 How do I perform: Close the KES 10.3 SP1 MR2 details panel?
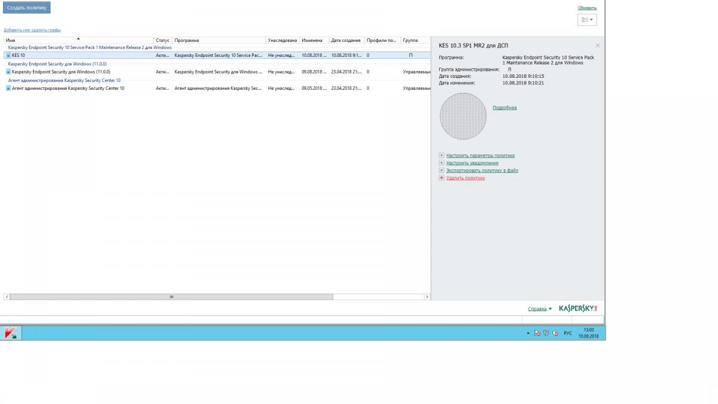[x=597, y=45]
